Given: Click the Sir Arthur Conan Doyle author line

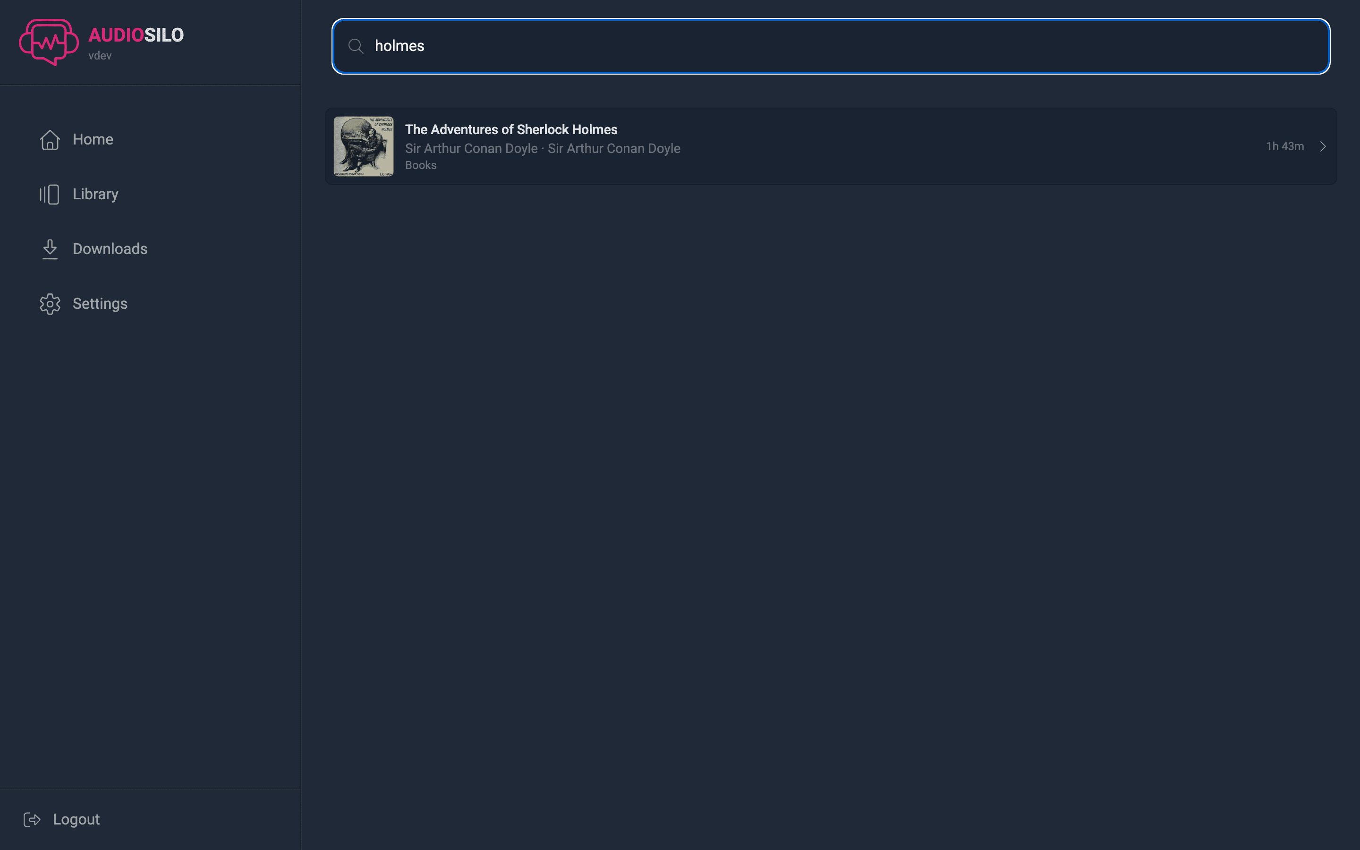Looking at the screenshot, I should [x=543, y=148].
